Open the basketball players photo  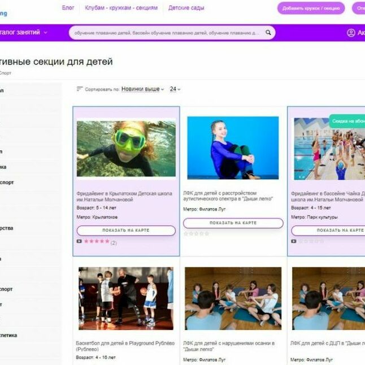click(x=126, y=298)
